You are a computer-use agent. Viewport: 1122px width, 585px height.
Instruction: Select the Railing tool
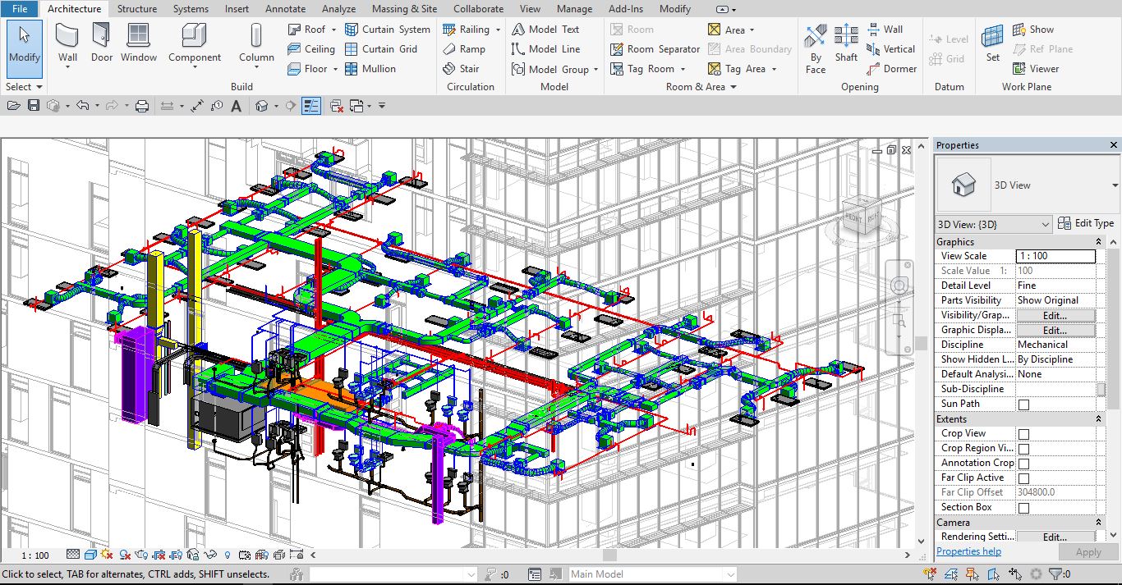471,29
